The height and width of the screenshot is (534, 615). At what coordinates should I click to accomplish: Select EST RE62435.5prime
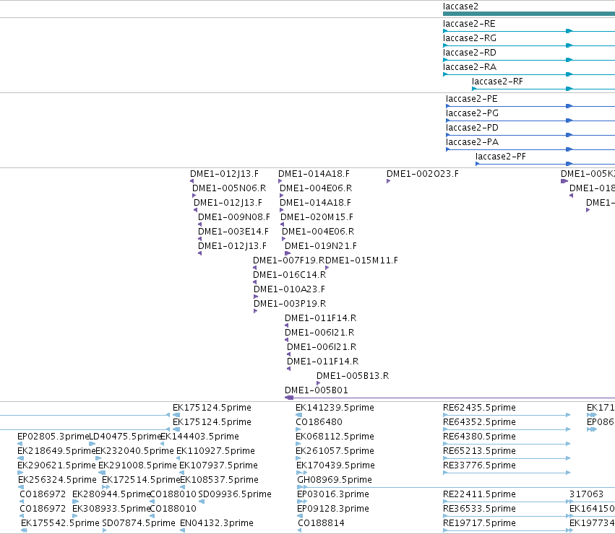click(479, 408)
